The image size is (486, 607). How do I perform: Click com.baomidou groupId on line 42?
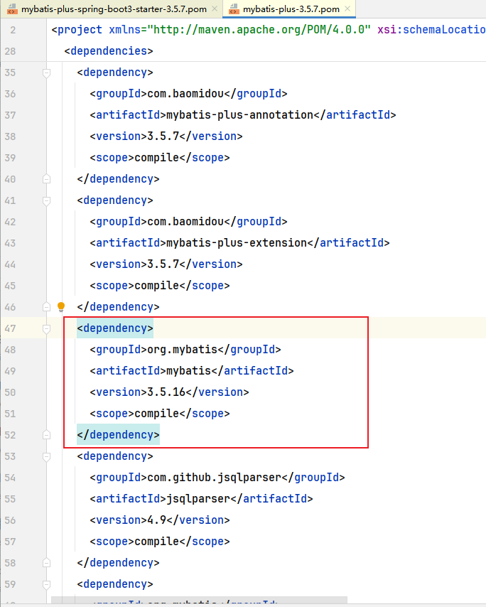tap(185, 222)
